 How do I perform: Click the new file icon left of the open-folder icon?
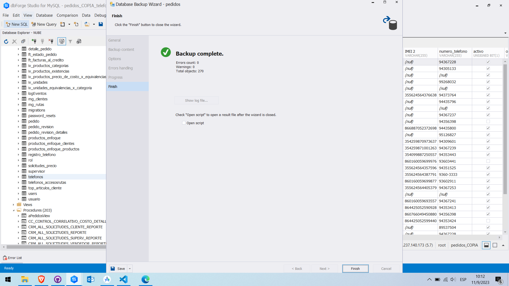coord(76,24)
